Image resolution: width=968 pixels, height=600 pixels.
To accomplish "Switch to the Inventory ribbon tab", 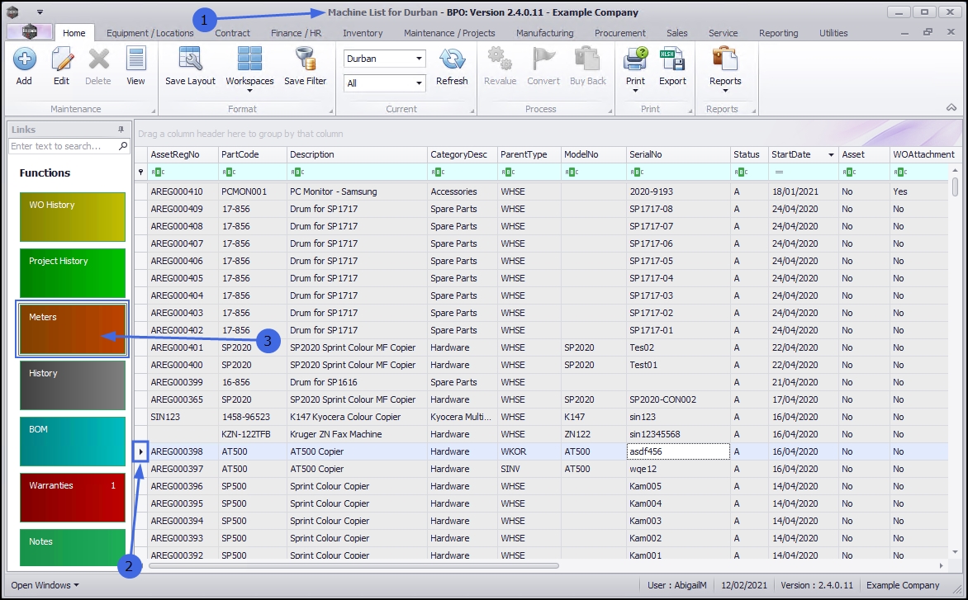I will (363, 33).
